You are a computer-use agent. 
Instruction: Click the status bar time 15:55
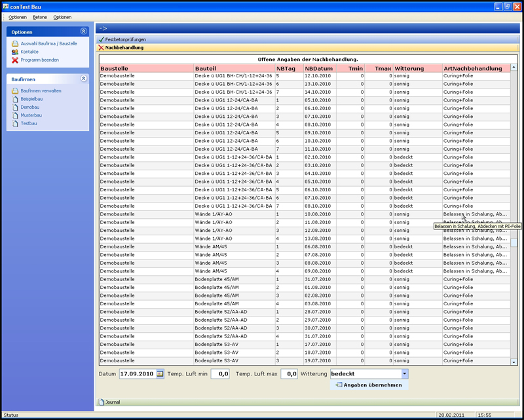tap(485, 415)
